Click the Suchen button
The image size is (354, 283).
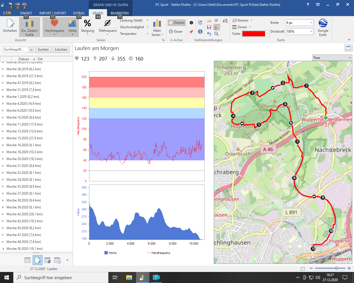[43, 49]
